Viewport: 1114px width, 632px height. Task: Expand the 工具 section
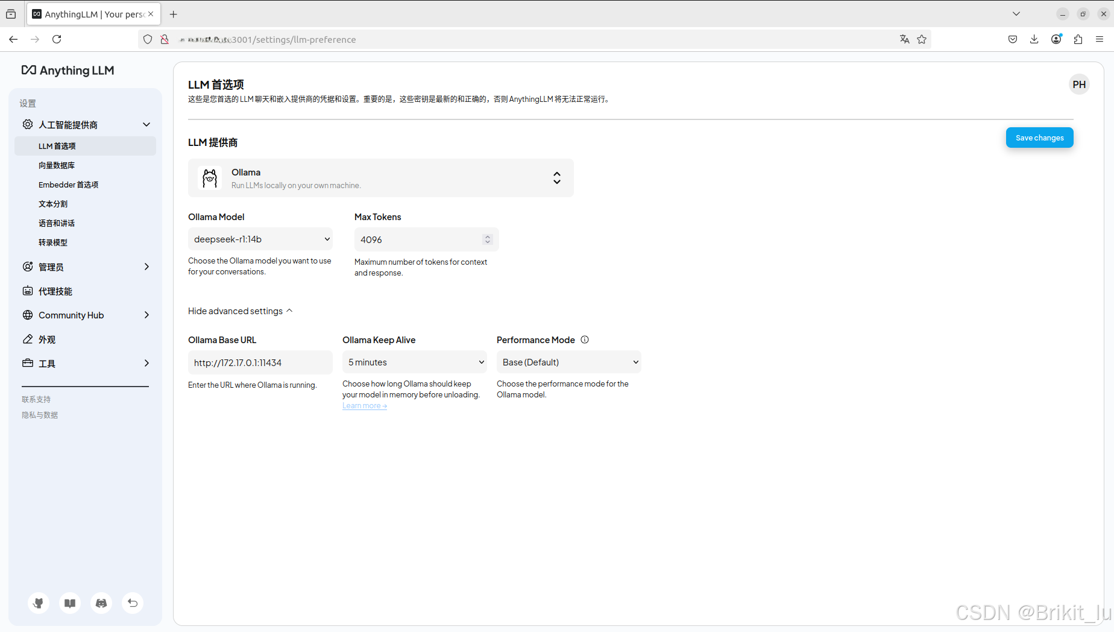click(146, 363)
